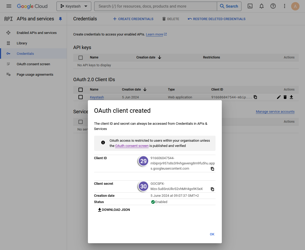Open the main navigation hamburger menu
305x250 pixels.
click(9, 6)
